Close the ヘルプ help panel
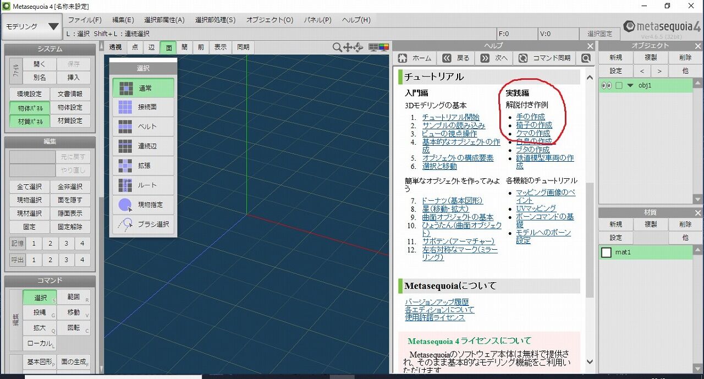The image size is (704, 379). 590,46
